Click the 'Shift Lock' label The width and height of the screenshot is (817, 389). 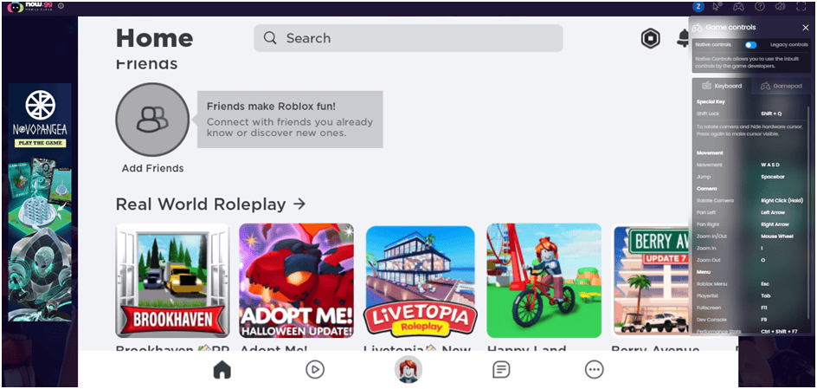(x=708, y=113)
